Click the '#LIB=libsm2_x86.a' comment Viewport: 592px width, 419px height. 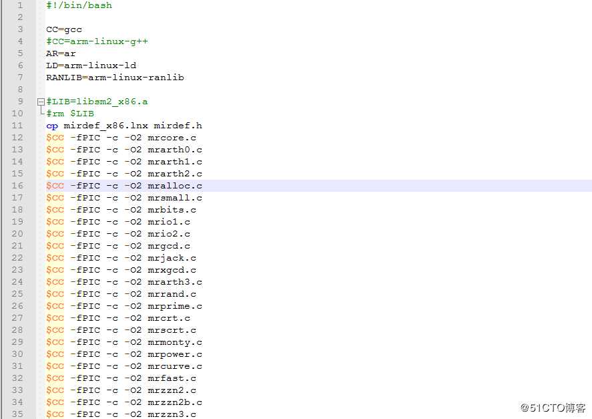coord(97,102)
